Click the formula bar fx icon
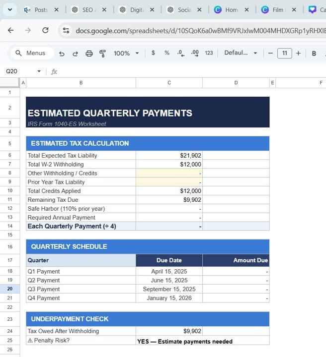 (x=54, y=72)
